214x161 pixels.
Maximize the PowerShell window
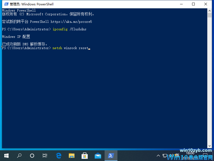click(x=193, y=4)
